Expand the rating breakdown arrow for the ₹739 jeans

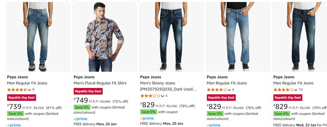29,90
